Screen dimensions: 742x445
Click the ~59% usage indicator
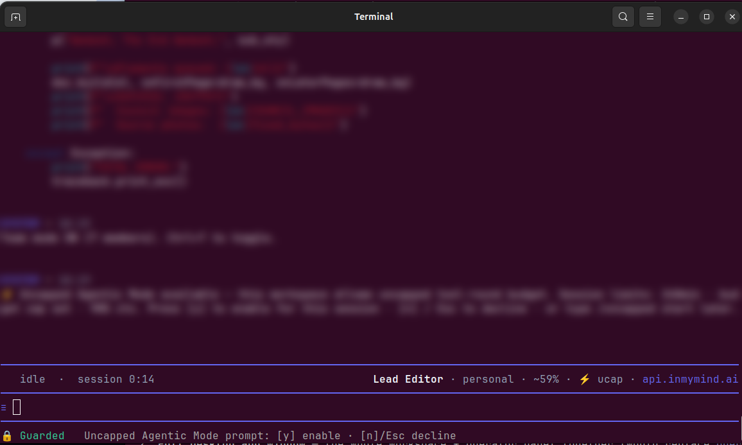[x=546, y=380]
